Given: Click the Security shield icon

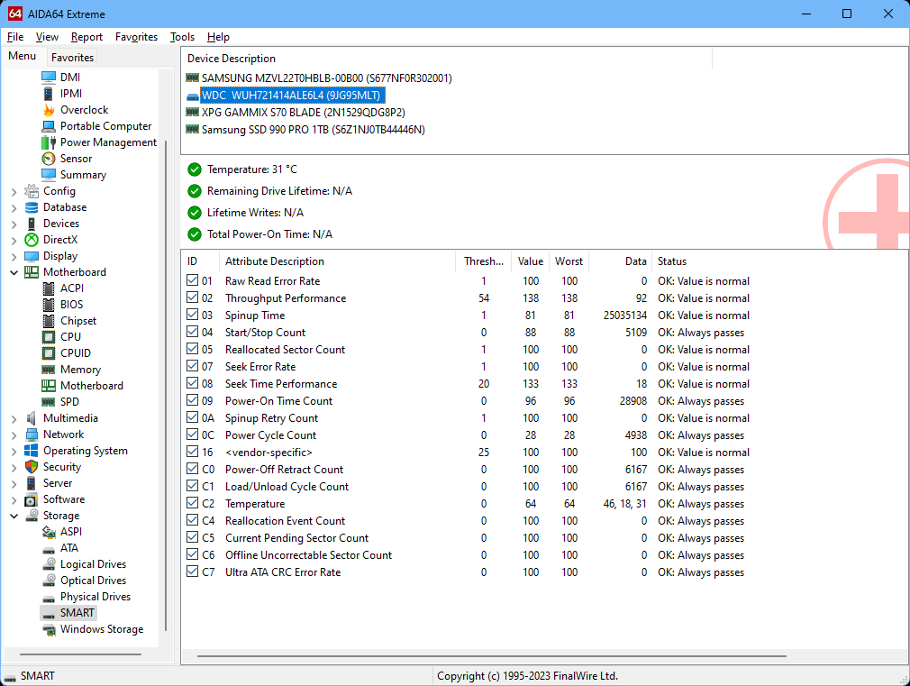Looking at the screenshot, I should (x=32, y=467).
